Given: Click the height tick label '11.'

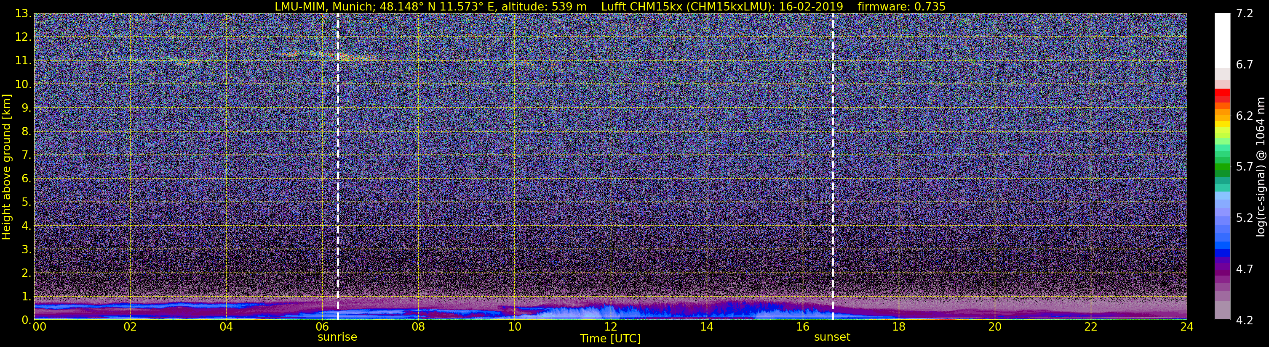Looking at the screenshot, I should coord(23,61).
